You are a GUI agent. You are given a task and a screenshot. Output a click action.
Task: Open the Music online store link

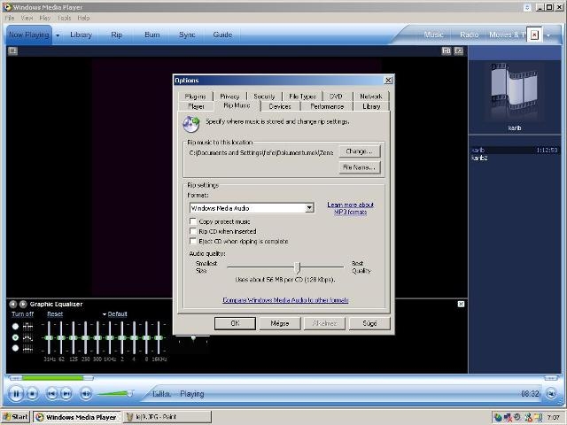[433, 35]
